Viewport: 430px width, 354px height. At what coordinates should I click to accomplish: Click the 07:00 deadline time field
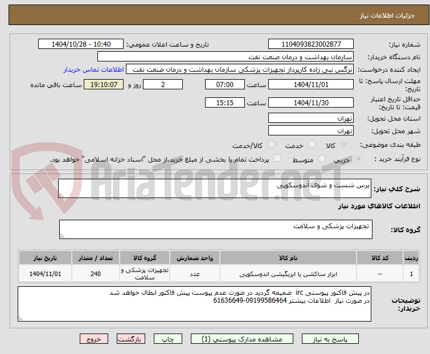pyautogui.click(x=225, y=84)
